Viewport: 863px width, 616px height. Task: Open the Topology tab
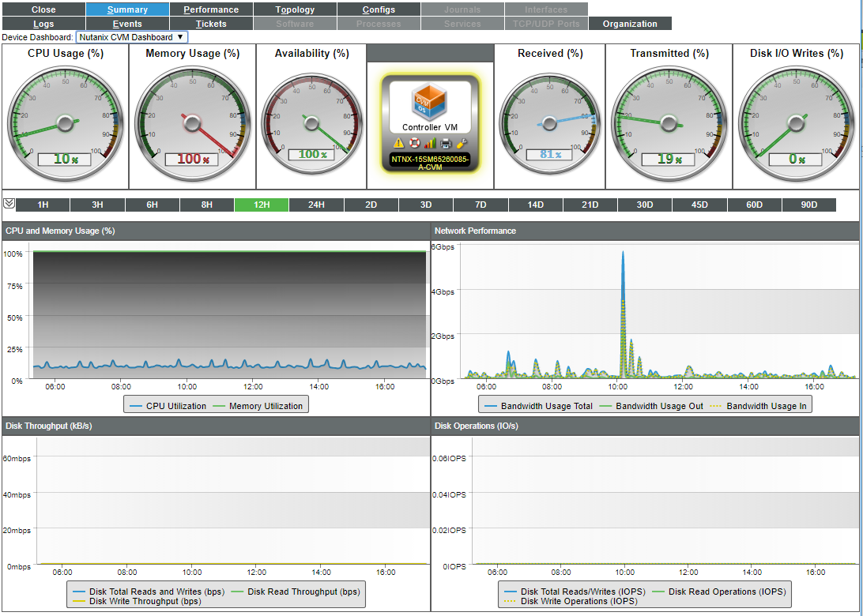click(295, 9)
